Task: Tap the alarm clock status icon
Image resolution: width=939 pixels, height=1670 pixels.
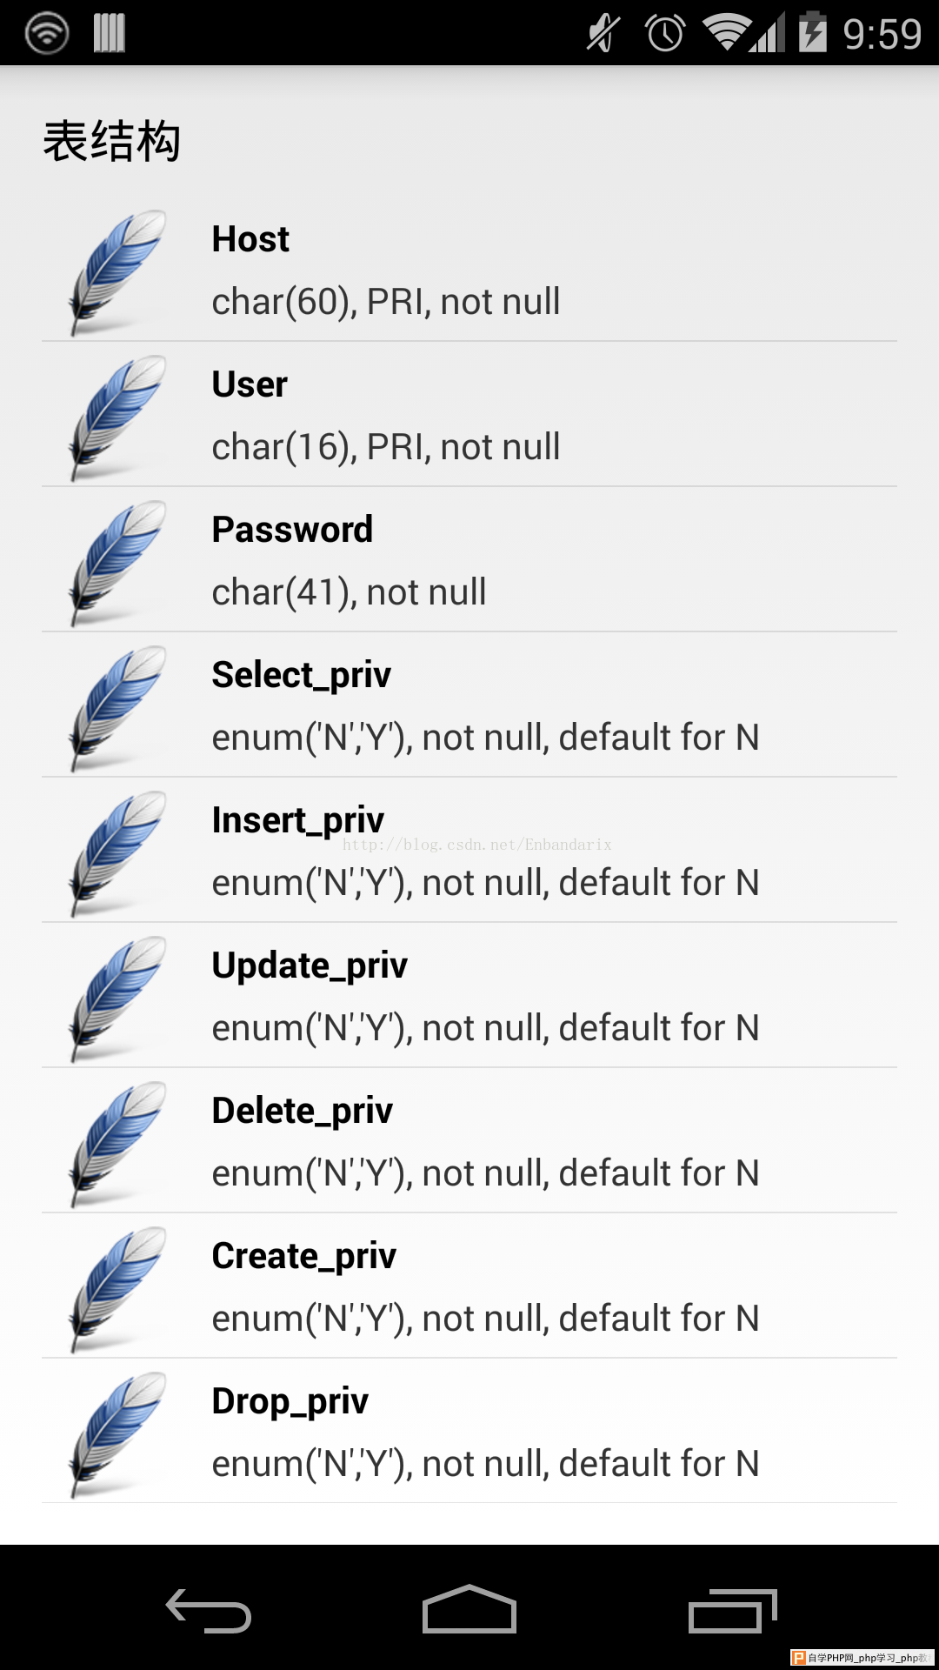Action: (665, 33)
